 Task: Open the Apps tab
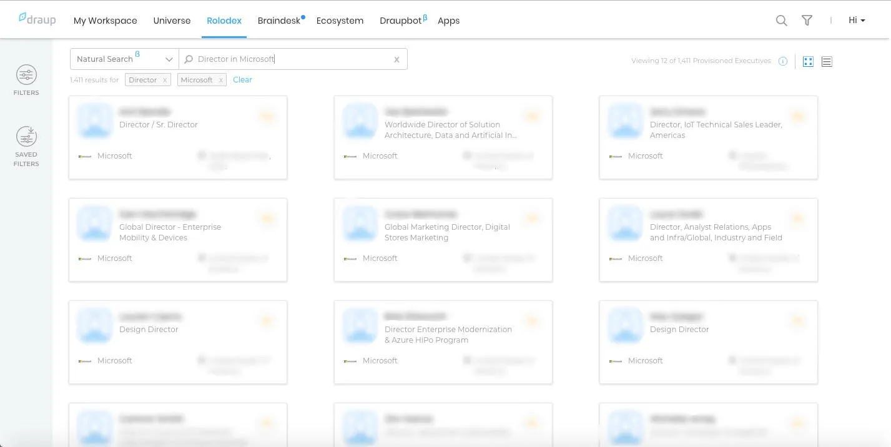pyautogui.click(x=448, y=21)
